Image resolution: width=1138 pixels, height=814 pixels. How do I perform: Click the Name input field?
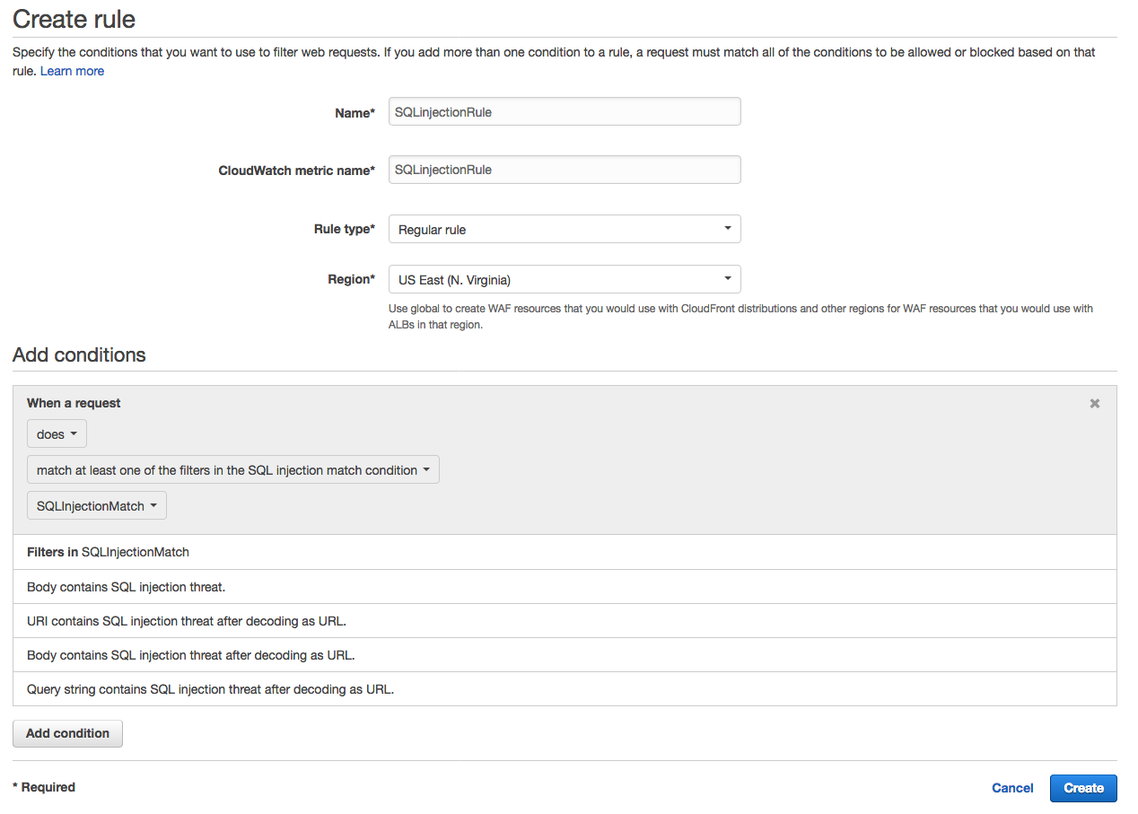click(x=565, y=112)
